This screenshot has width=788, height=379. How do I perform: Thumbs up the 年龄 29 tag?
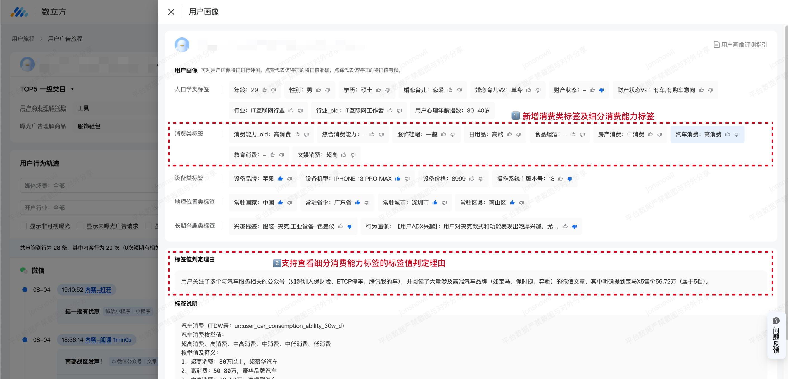pos(264,90)
